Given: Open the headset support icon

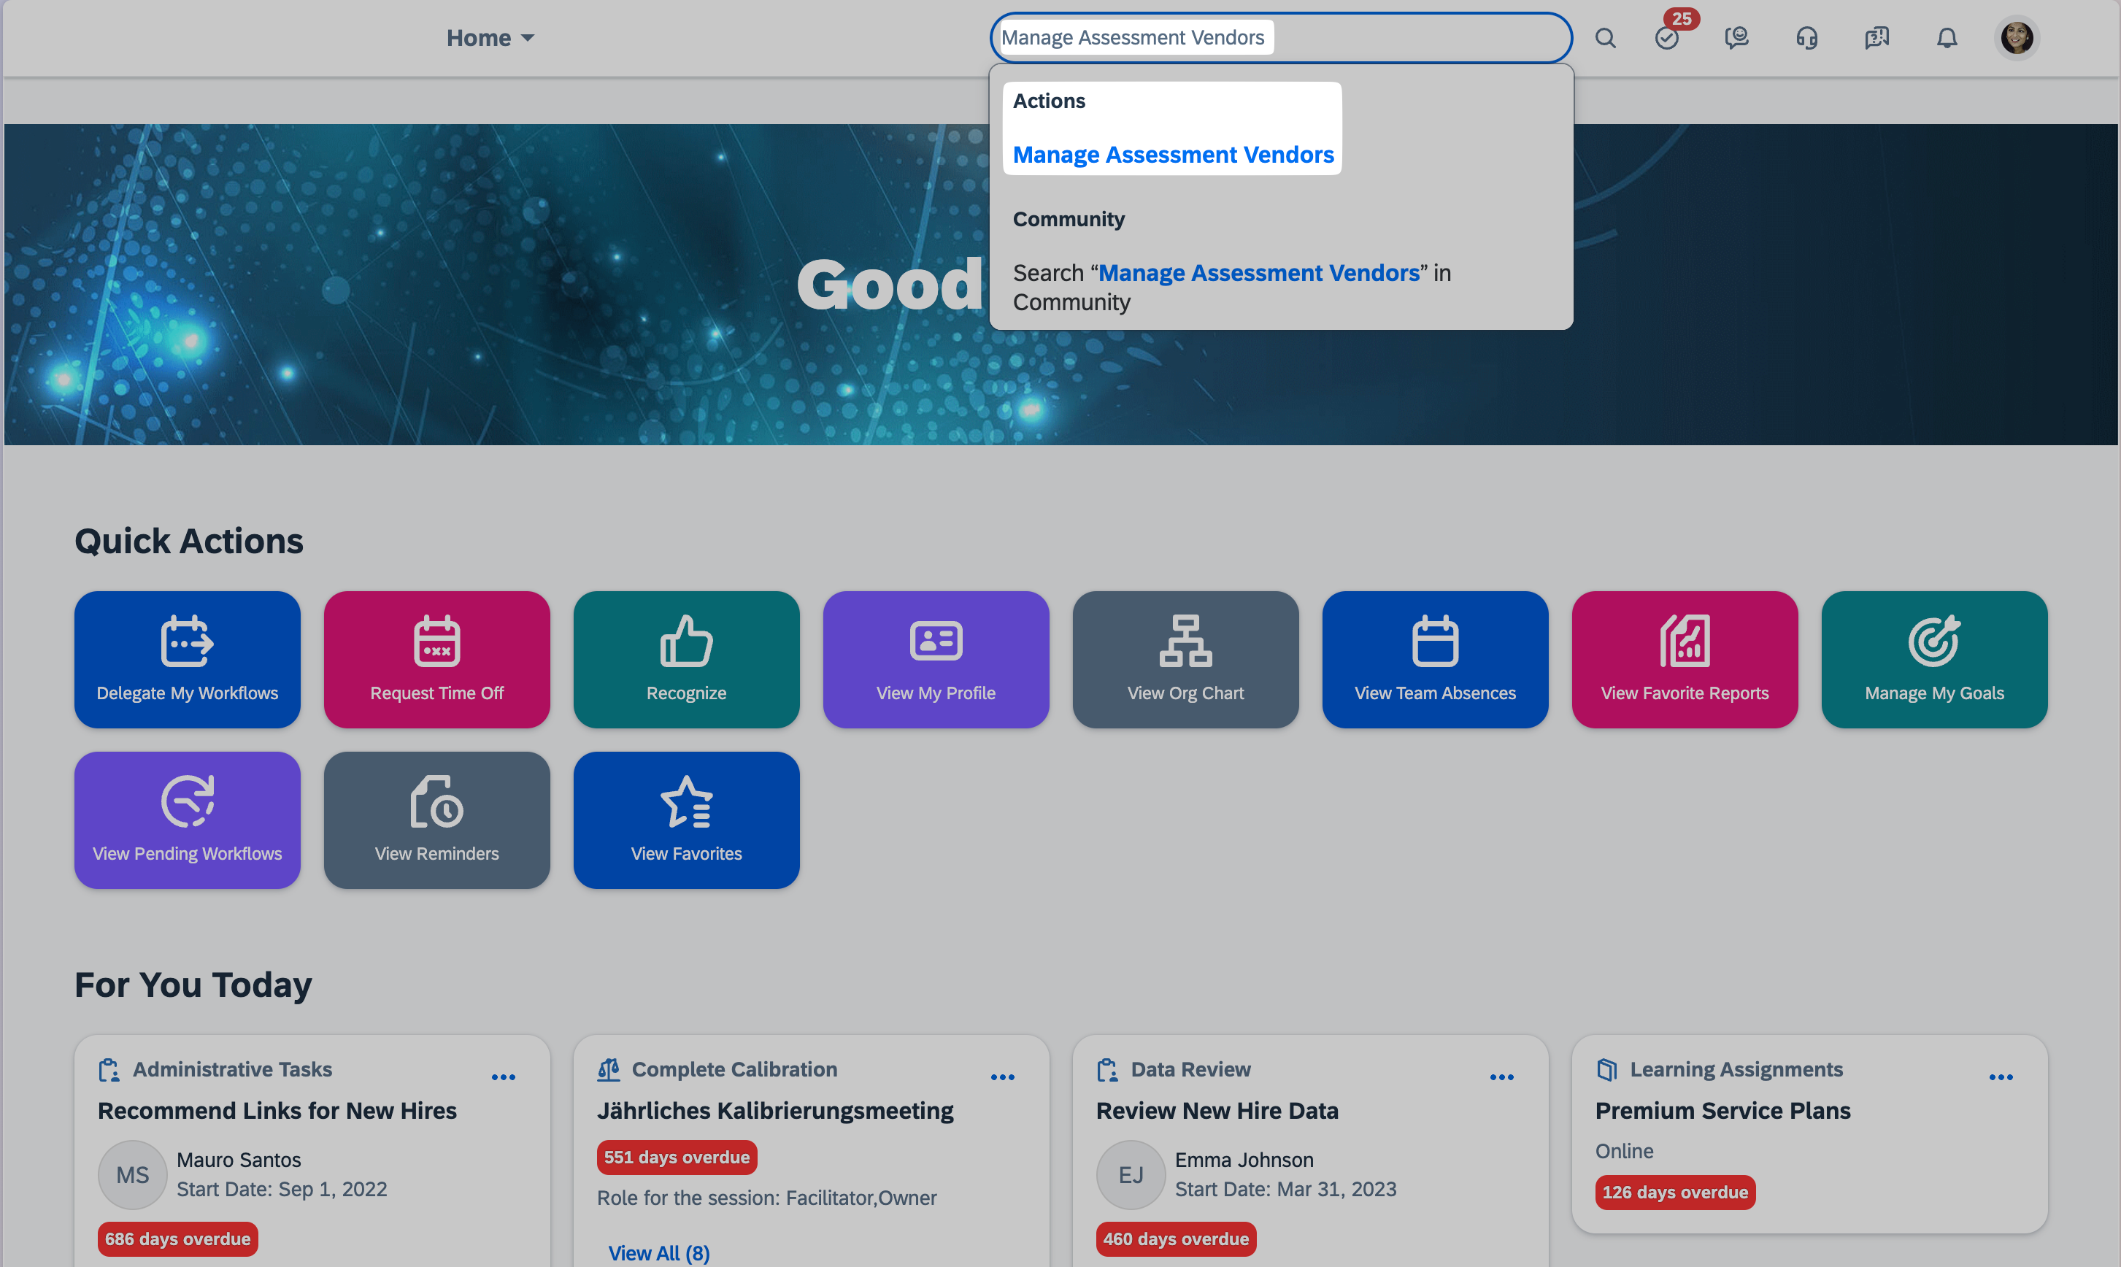Looking at the screenshot, I should pos(1806,37).
